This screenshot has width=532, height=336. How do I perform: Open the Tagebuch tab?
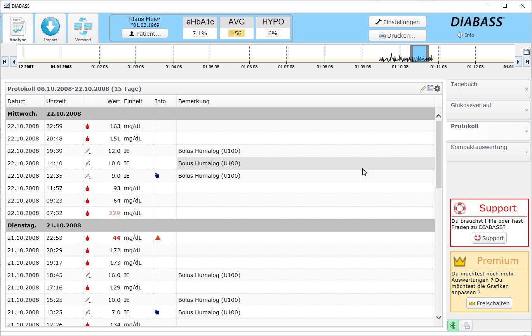464,84
